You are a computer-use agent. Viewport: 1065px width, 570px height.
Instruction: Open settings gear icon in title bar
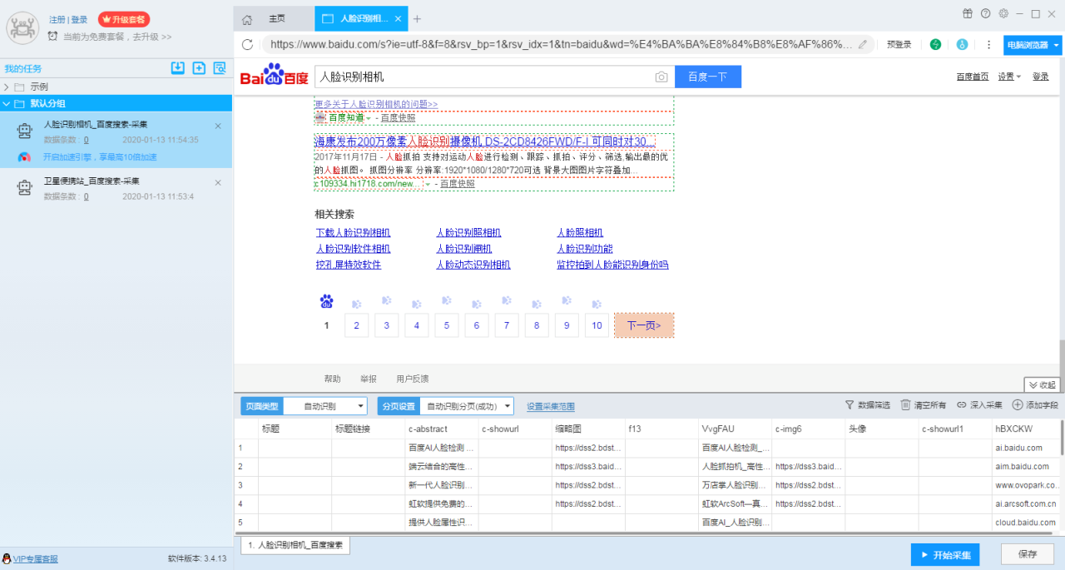point(1003,13)
